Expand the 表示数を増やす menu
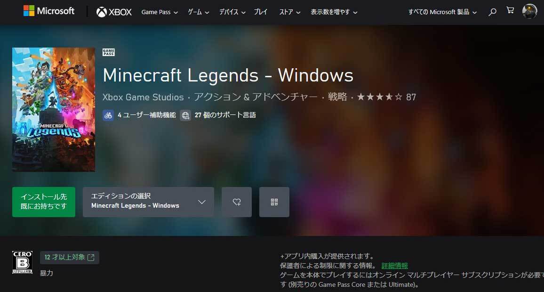Screen dimensions: 544x292 tap(334, 12)
